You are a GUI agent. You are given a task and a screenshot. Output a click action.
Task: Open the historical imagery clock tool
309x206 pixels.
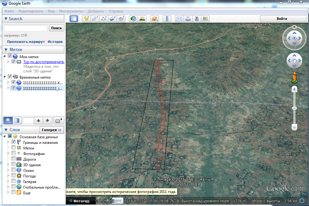(133, 19)
